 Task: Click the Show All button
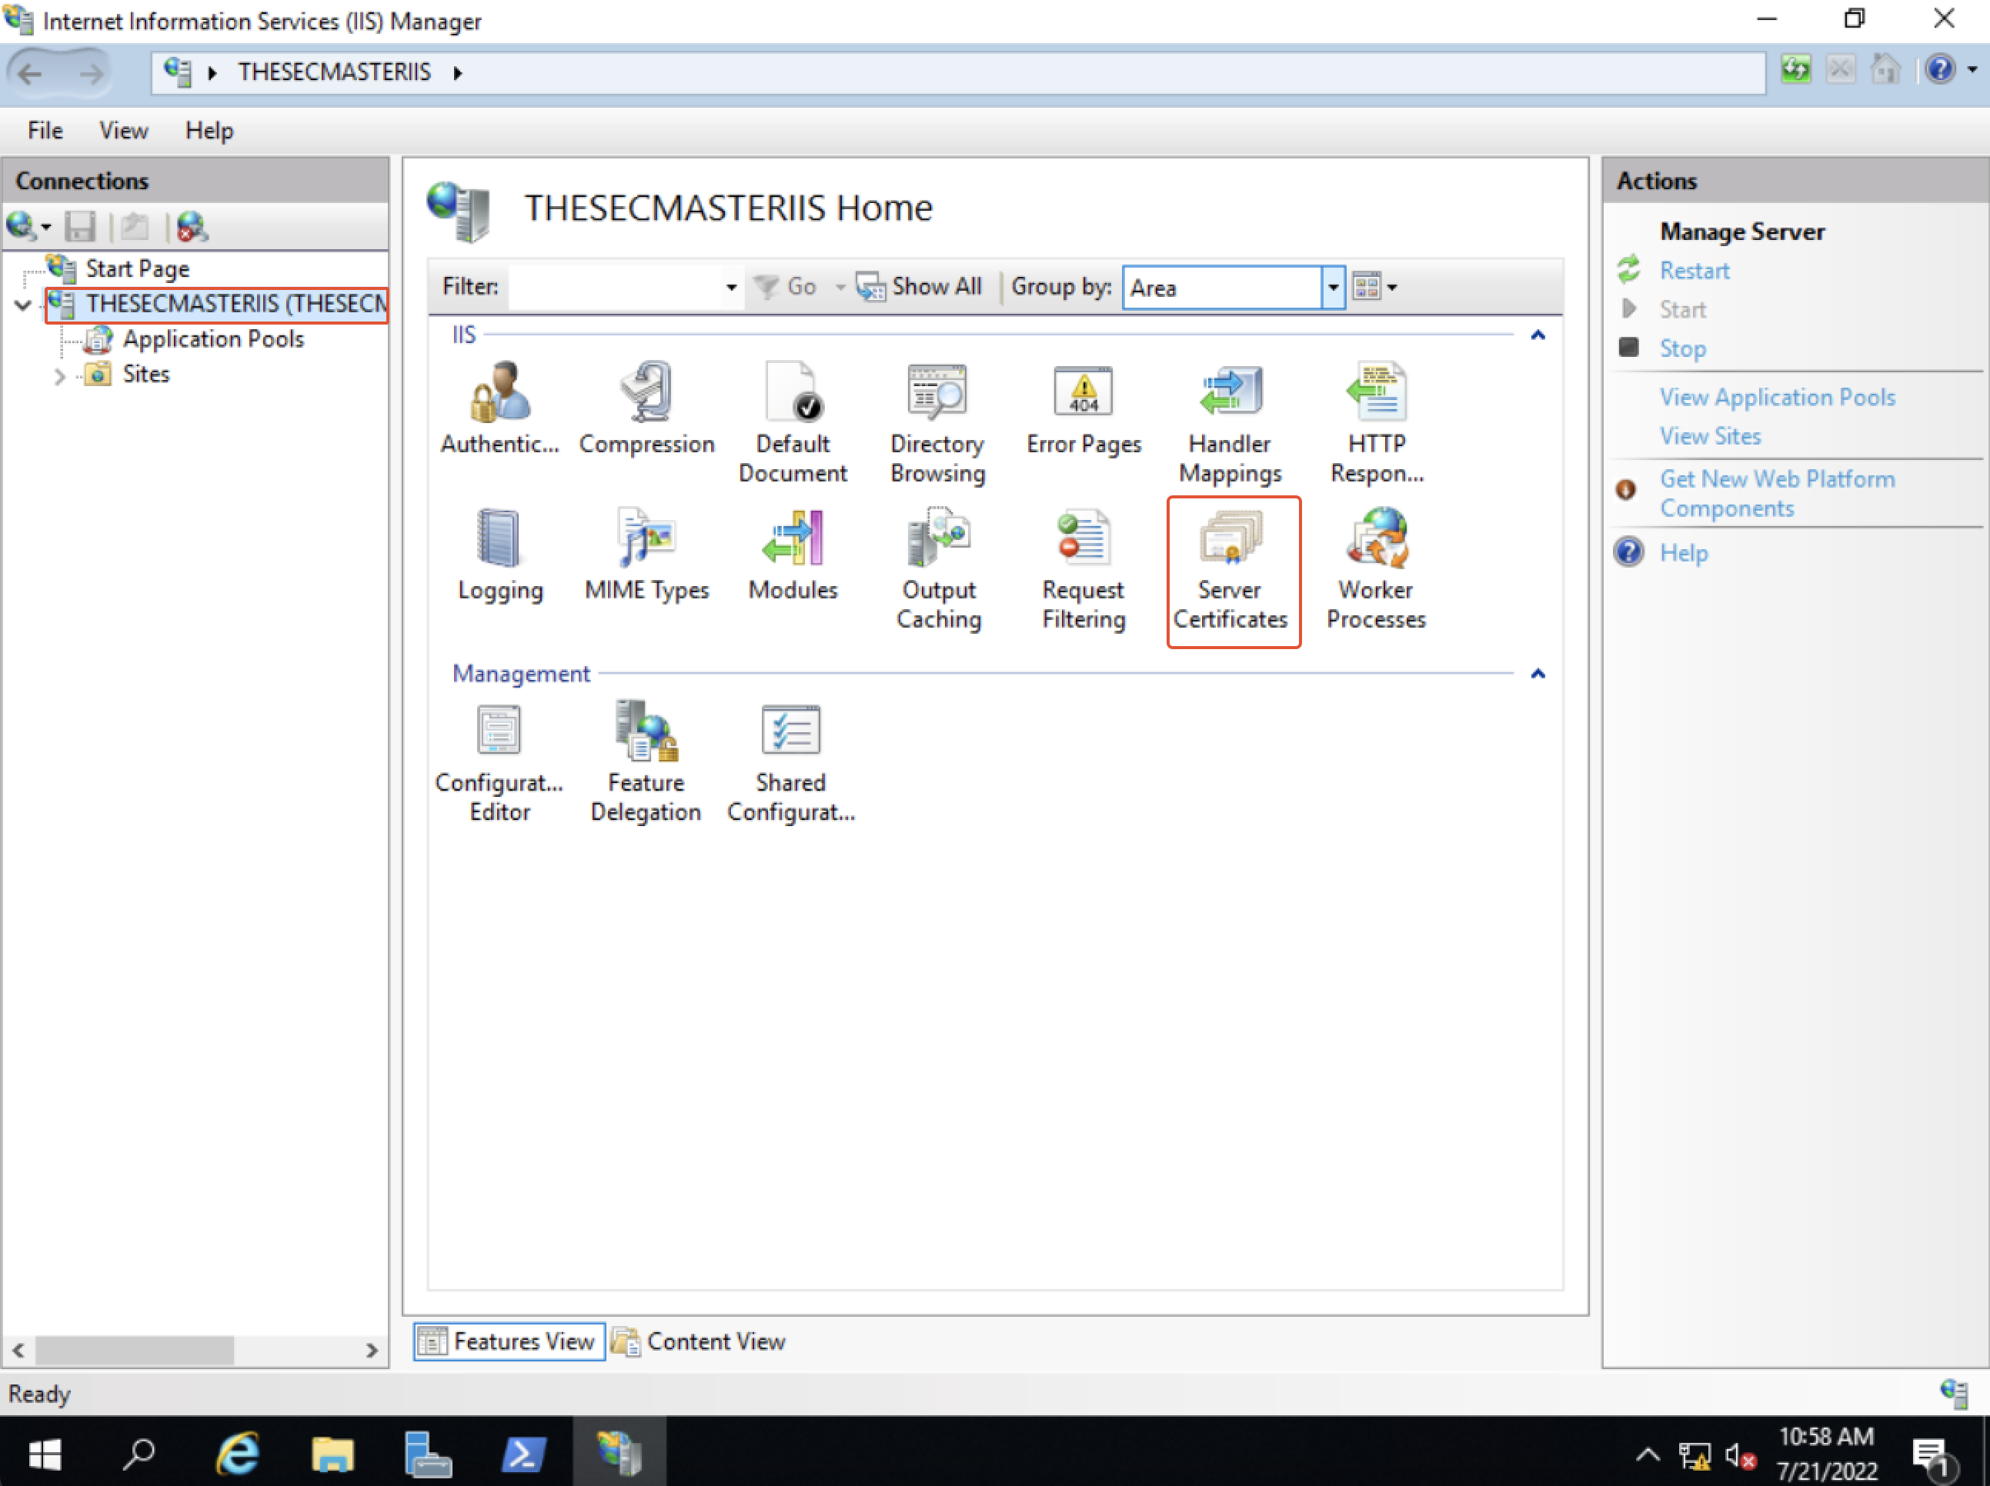tap(920, 287)
